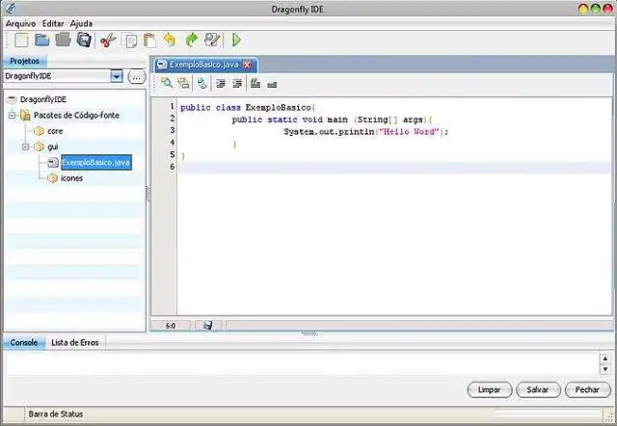
Task: Cut selection with the scissors icon
Action: (108, 40)
